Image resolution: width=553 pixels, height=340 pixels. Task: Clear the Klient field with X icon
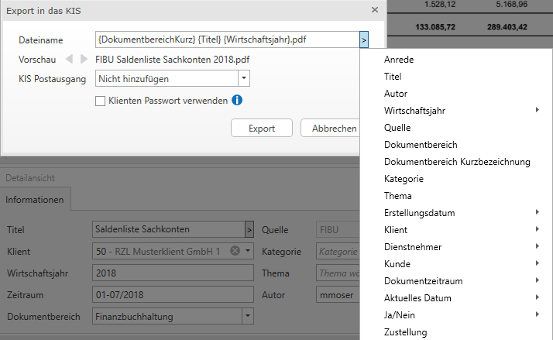pos(235,251)
